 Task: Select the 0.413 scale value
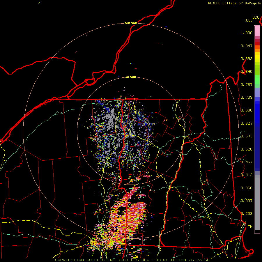point(247,175)
